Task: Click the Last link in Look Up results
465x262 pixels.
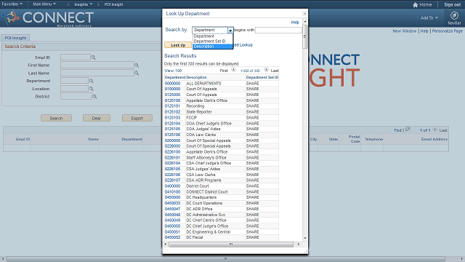Action: click(275, 71)
